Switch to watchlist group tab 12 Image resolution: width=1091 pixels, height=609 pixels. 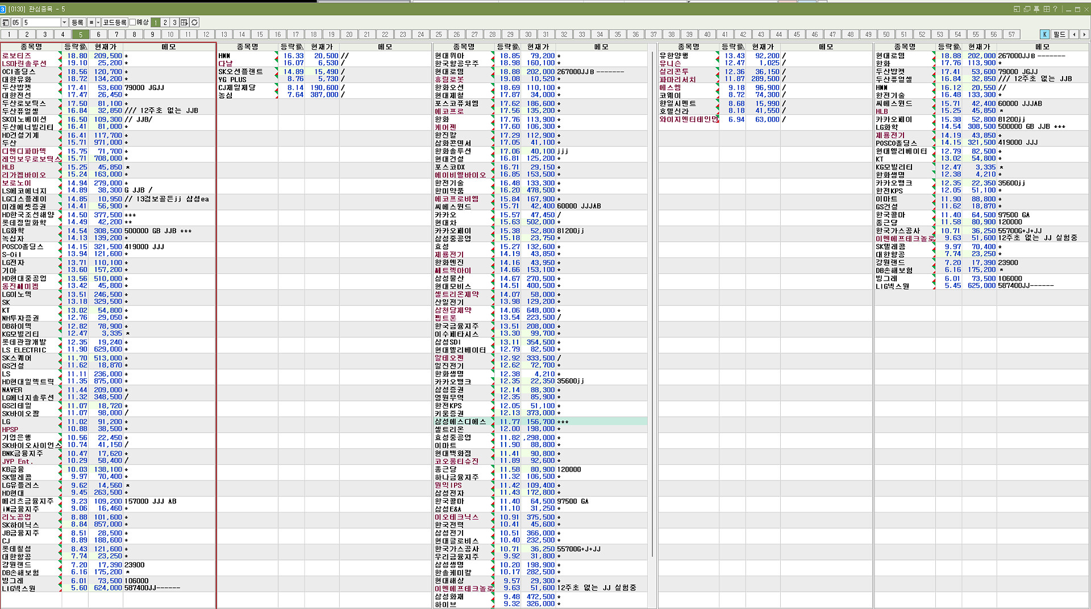(206, 35)
